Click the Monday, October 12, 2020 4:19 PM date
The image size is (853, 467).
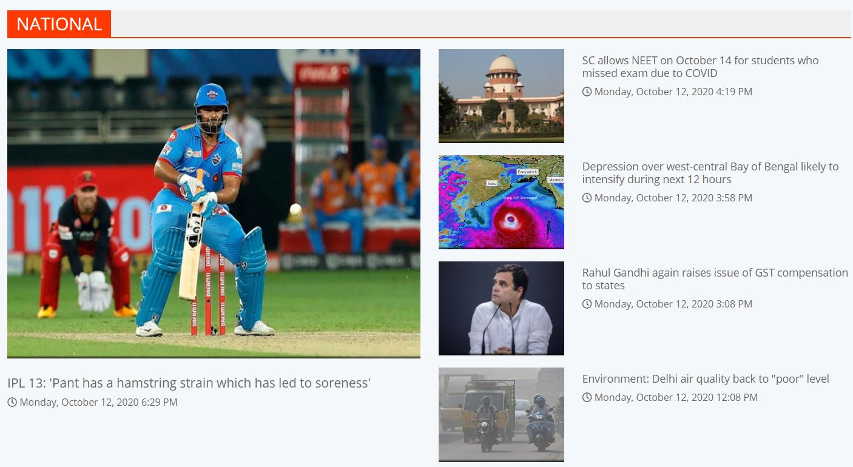tap(673, 92)
